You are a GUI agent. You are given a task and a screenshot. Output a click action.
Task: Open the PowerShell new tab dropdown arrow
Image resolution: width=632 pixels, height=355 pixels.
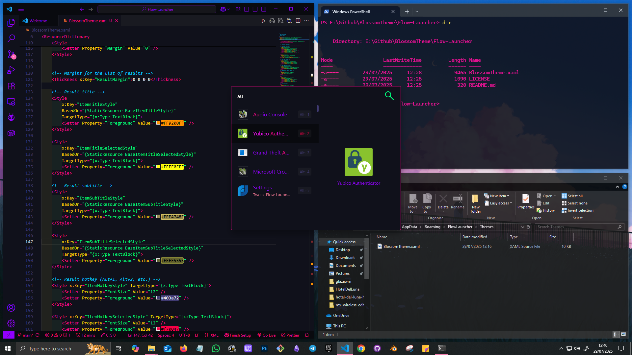tap(417, 12)
